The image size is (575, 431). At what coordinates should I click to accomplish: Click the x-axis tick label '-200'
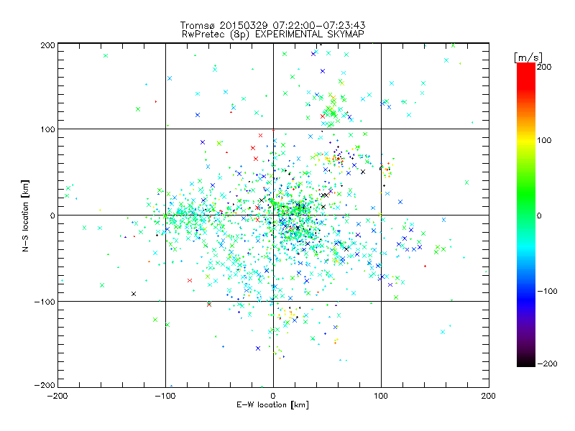[x=57, y=396]
